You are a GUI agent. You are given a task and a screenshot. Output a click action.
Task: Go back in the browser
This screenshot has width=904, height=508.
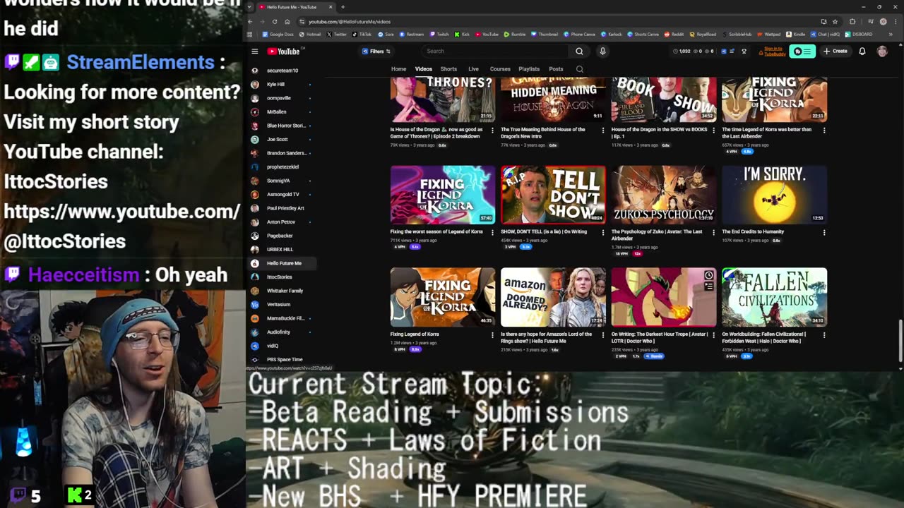pyautogui.click(x=250, y=22)
